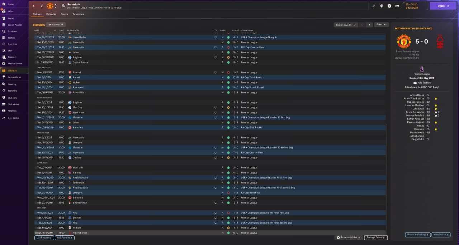Click the View Match button
Viewport: 459px width, 245px height.
pos(441,235)
